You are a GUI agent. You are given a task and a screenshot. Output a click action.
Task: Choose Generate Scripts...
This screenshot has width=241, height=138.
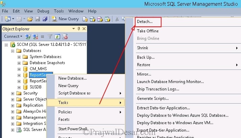point(153,99)
